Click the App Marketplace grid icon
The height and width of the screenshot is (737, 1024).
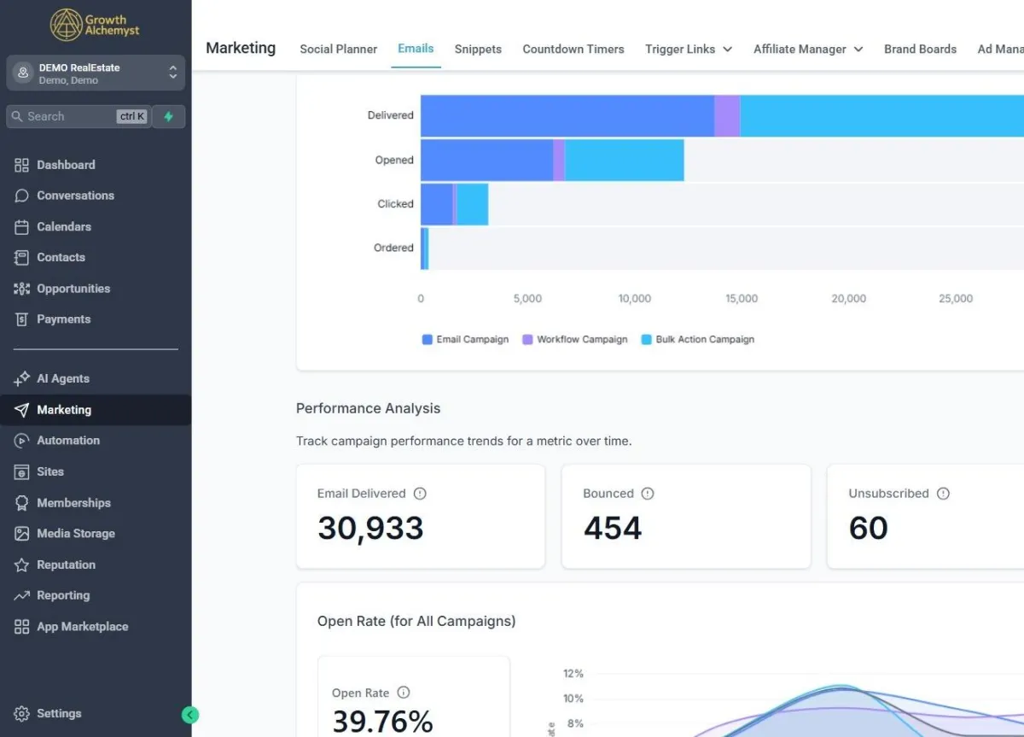tap(22, 627)
